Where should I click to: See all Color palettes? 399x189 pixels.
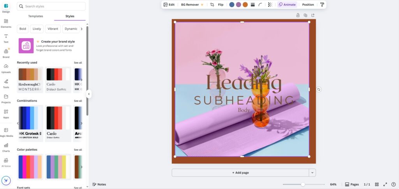pos(78,150)
